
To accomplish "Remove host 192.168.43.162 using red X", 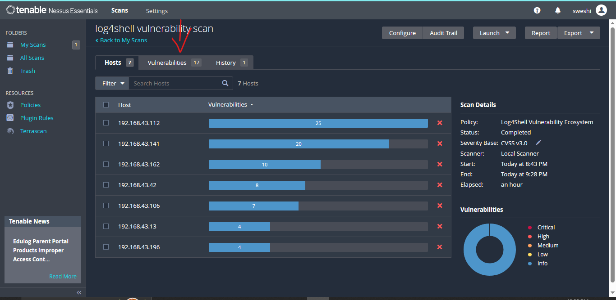I will tap(440, 164).
